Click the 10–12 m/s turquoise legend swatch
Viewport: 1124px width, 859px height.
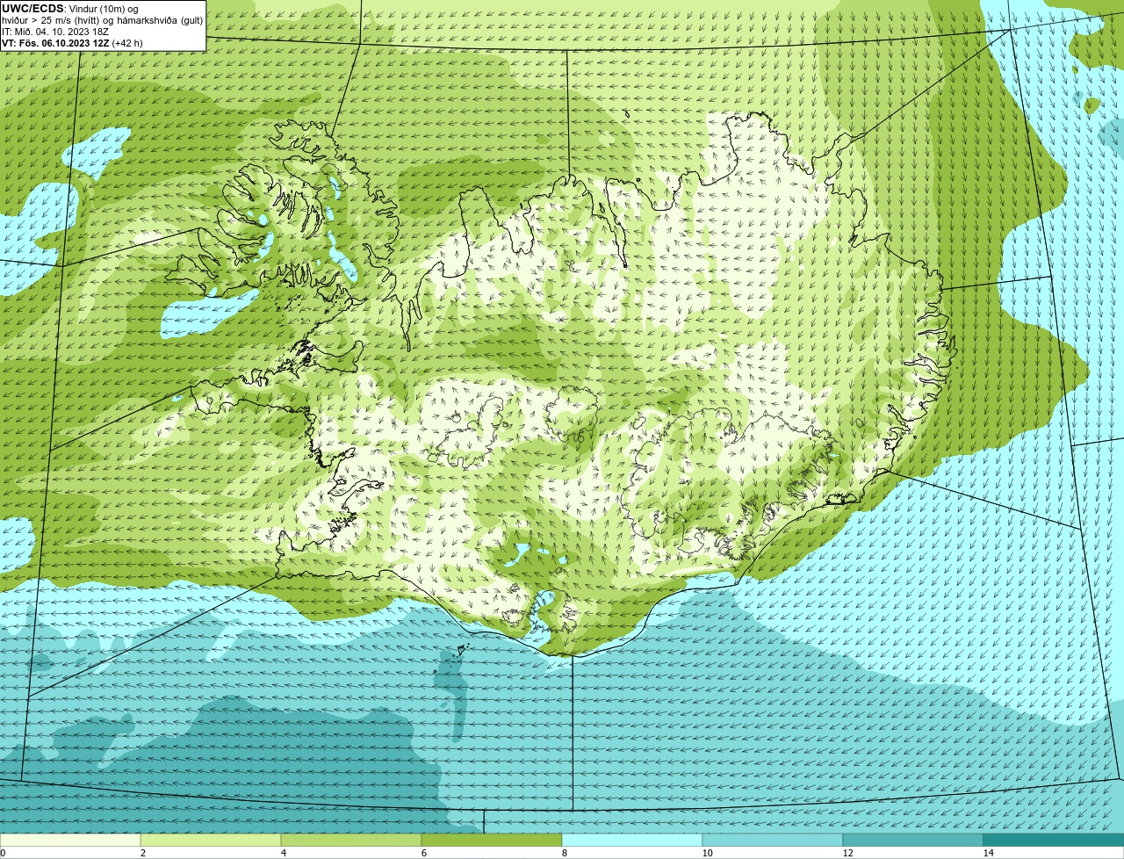773,840
